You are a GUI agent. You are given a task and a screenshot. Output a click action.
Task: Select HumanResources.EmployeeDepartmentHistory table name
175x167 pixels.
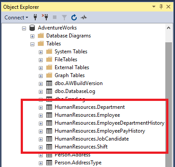109,123
